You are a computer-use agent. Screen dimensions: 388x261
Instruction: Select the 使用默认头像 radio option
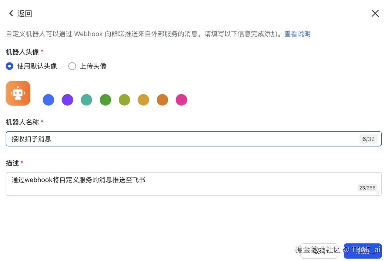click(10, 66)
